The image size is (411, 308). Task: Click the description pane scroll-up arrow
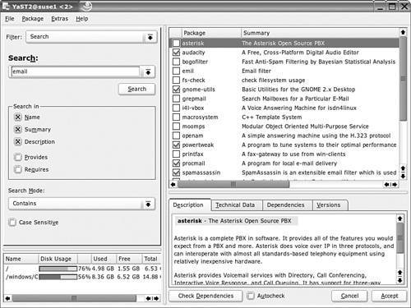[400, 218]
